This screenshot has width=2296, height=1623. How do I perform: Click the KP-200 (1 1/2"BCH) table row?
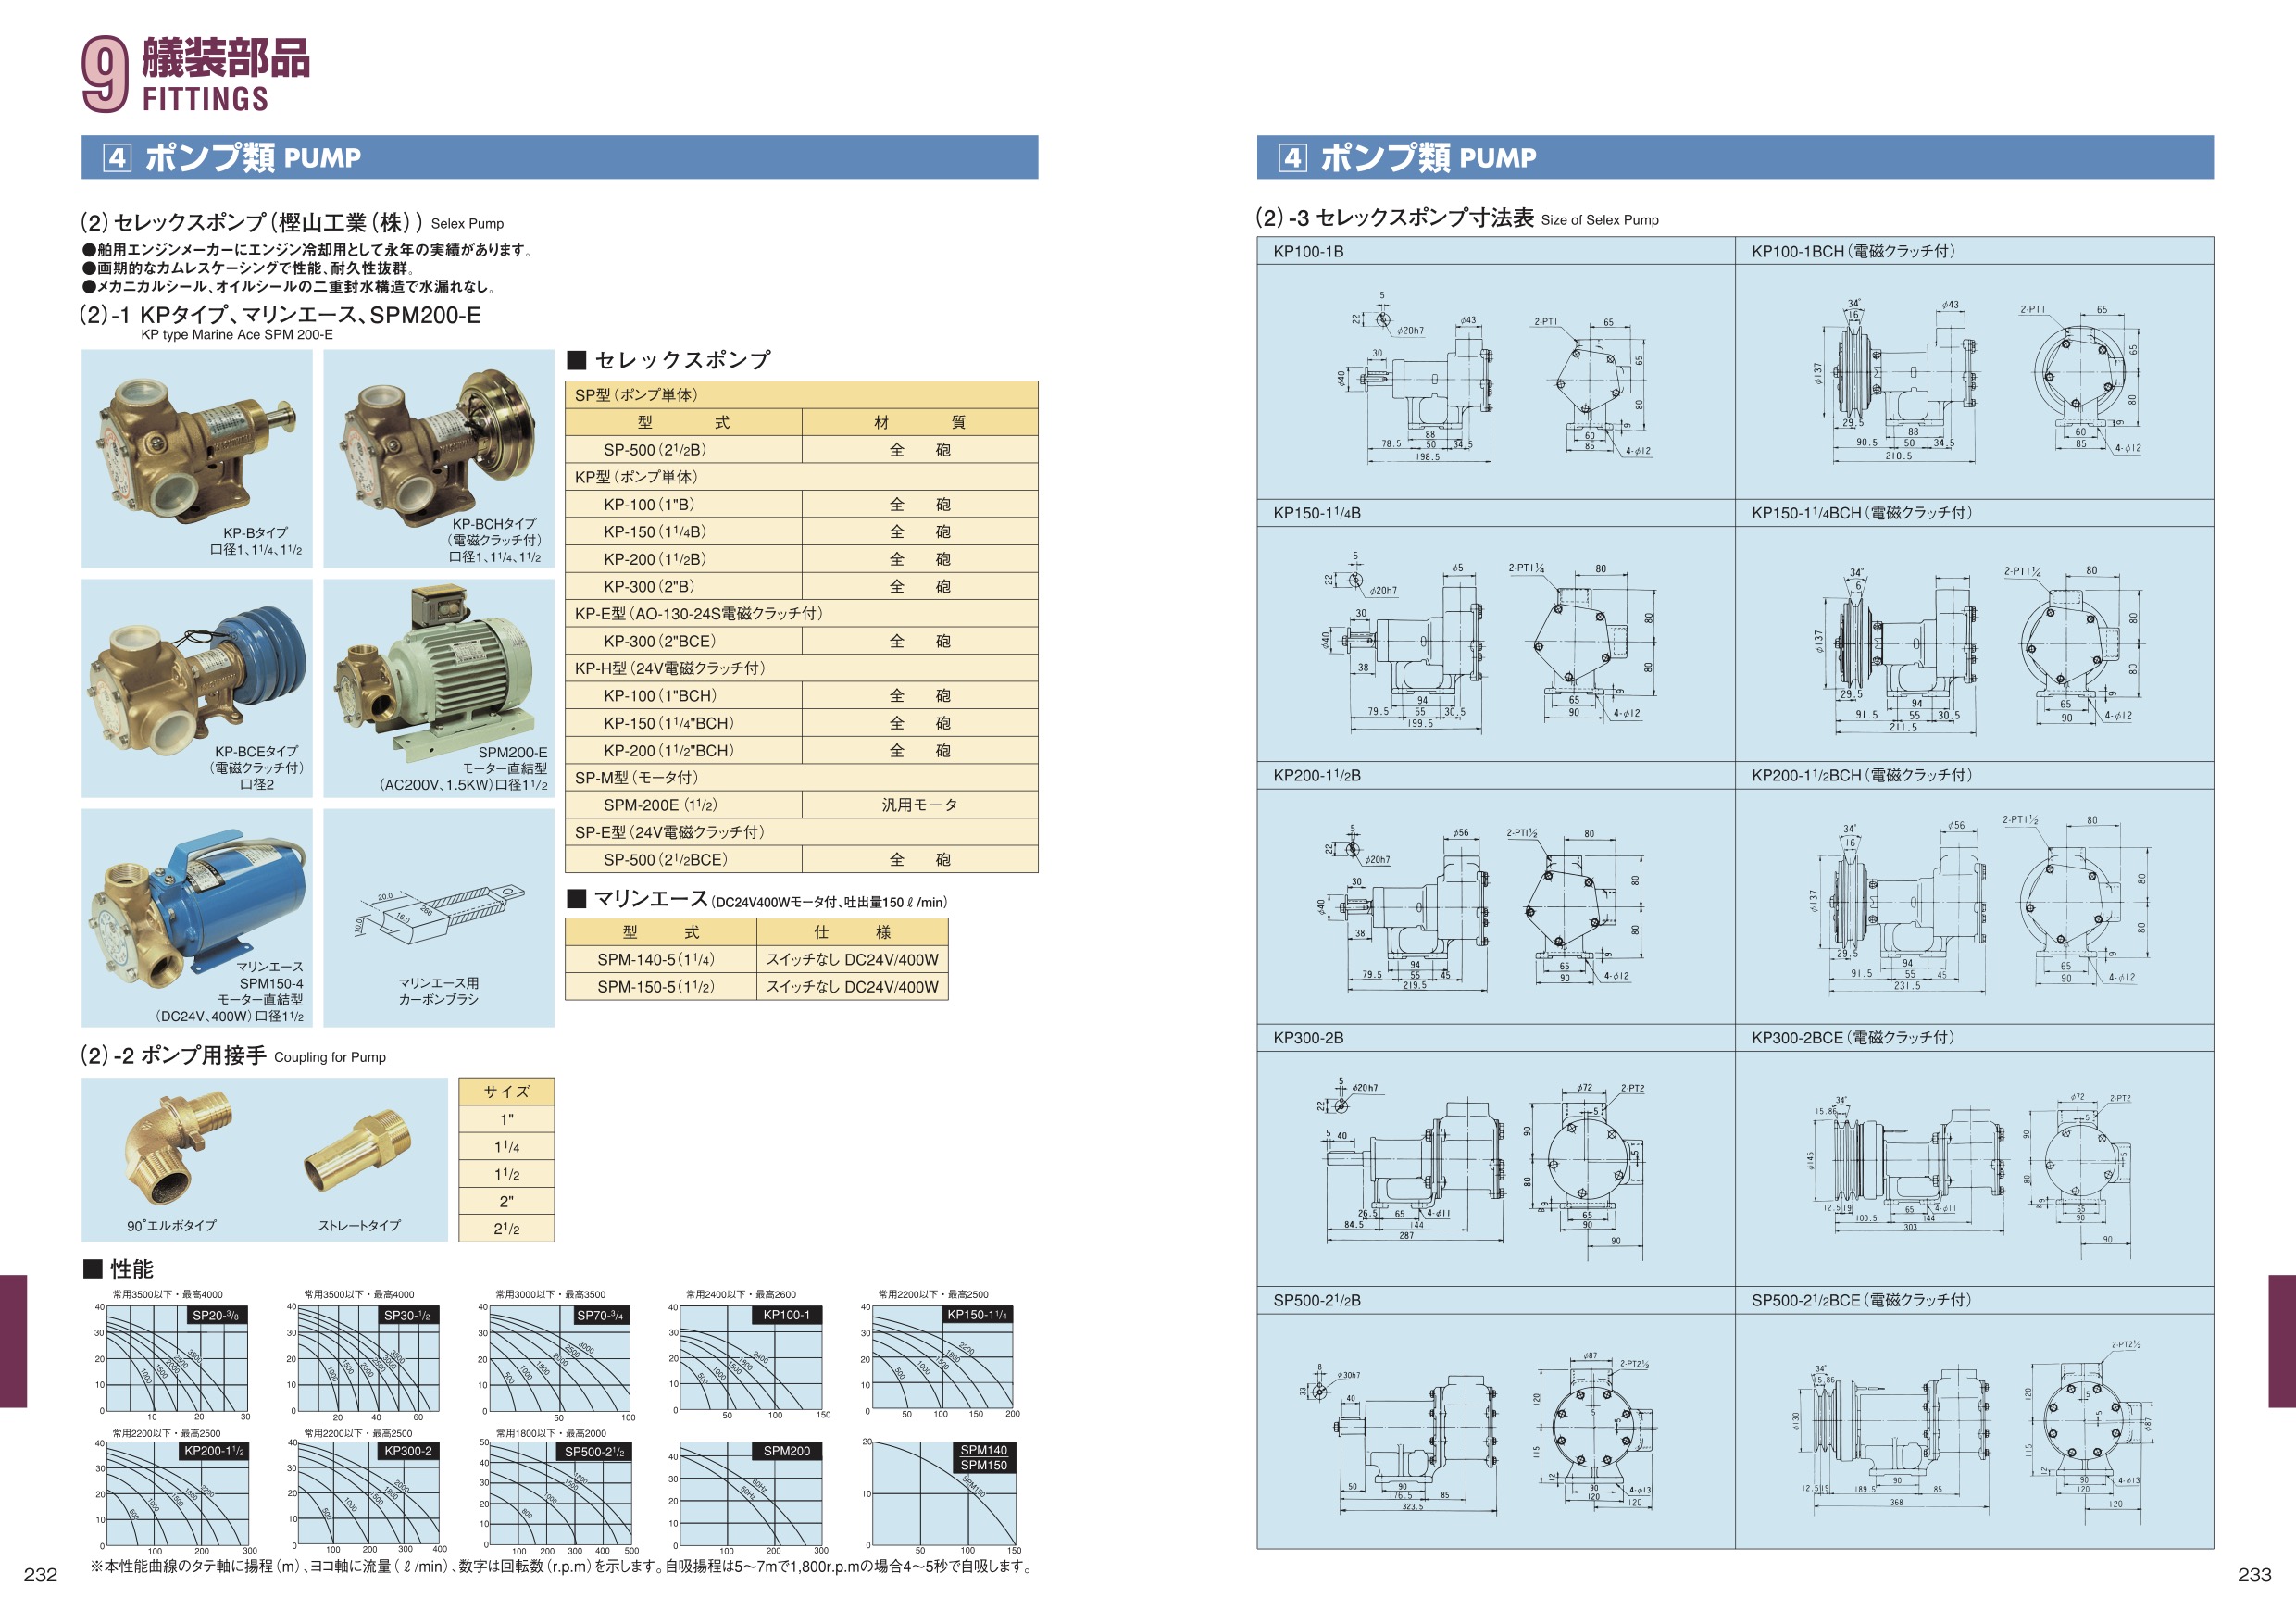click(x=802, y=751)
